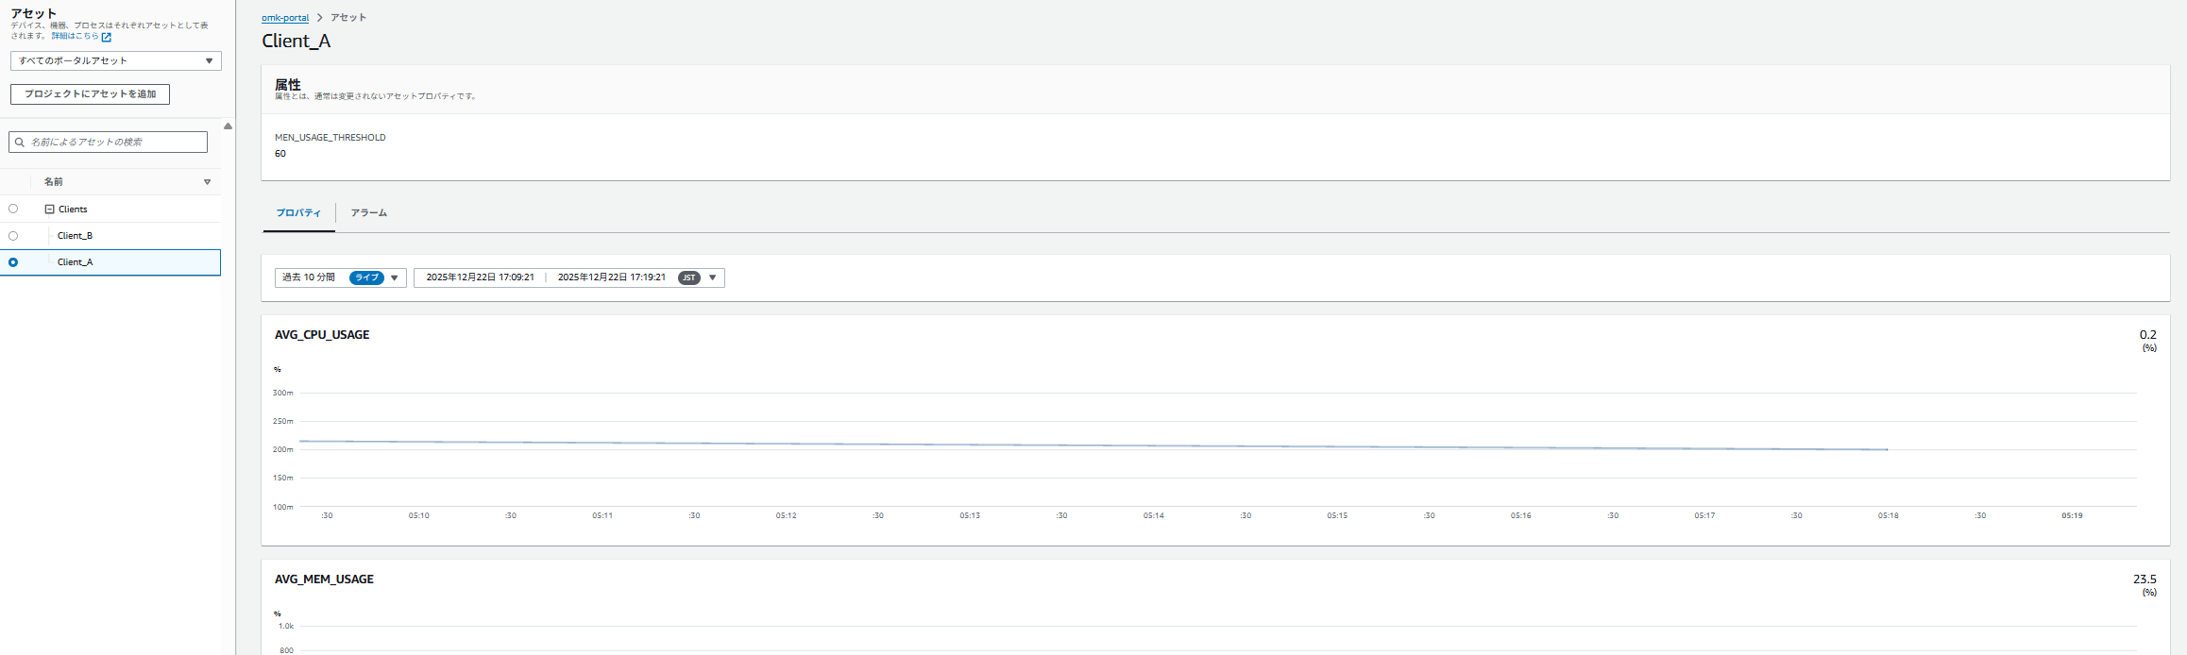
Task: Click the asset name search field
Action: pos(113,143)
